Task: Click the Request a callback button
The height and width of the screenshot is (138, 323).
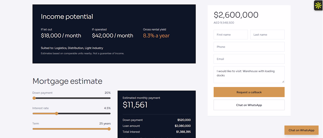Action: point(249,92)
